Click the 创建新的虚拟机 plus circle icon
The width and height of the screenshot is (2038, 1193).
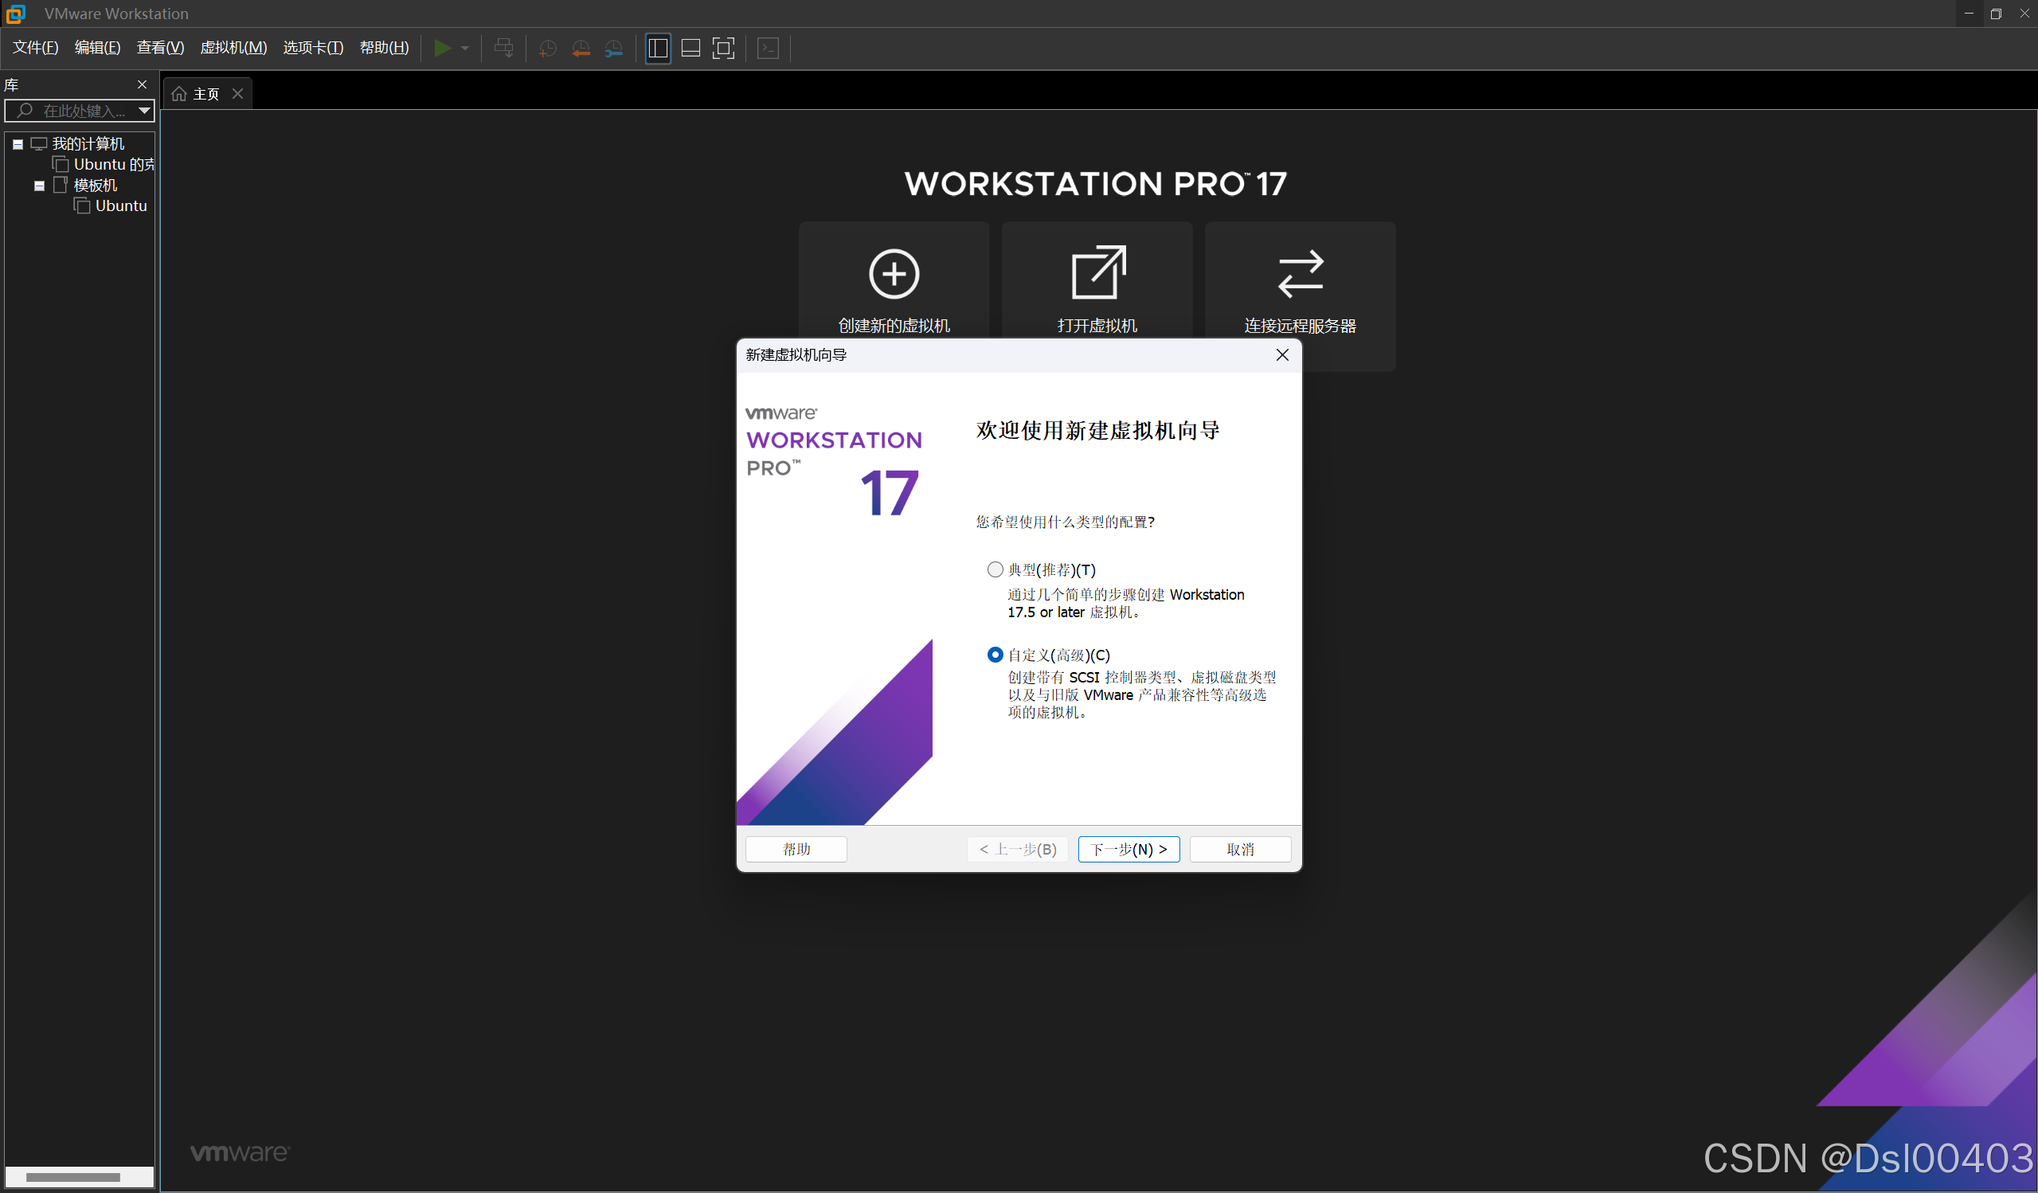(894, 274)
